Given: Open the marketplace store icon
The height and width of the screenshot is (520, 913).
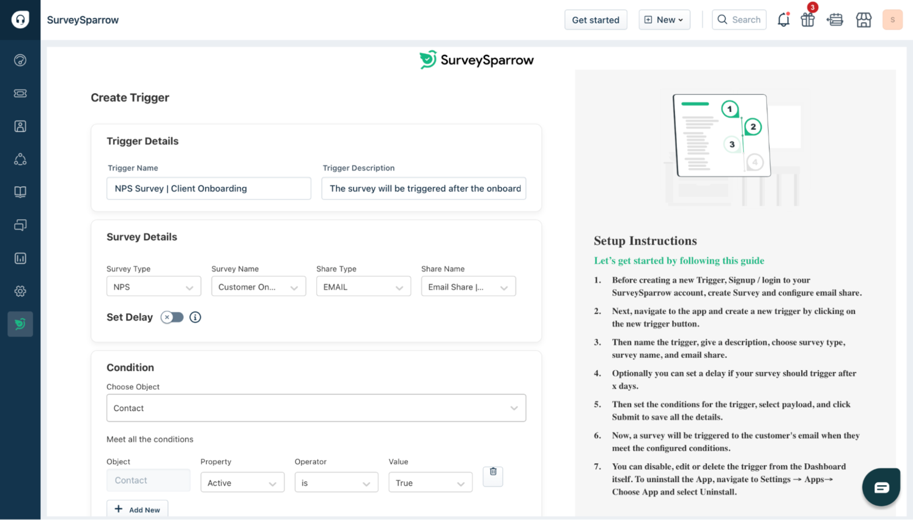Looking at the screenshot, I should click(863, 20).
